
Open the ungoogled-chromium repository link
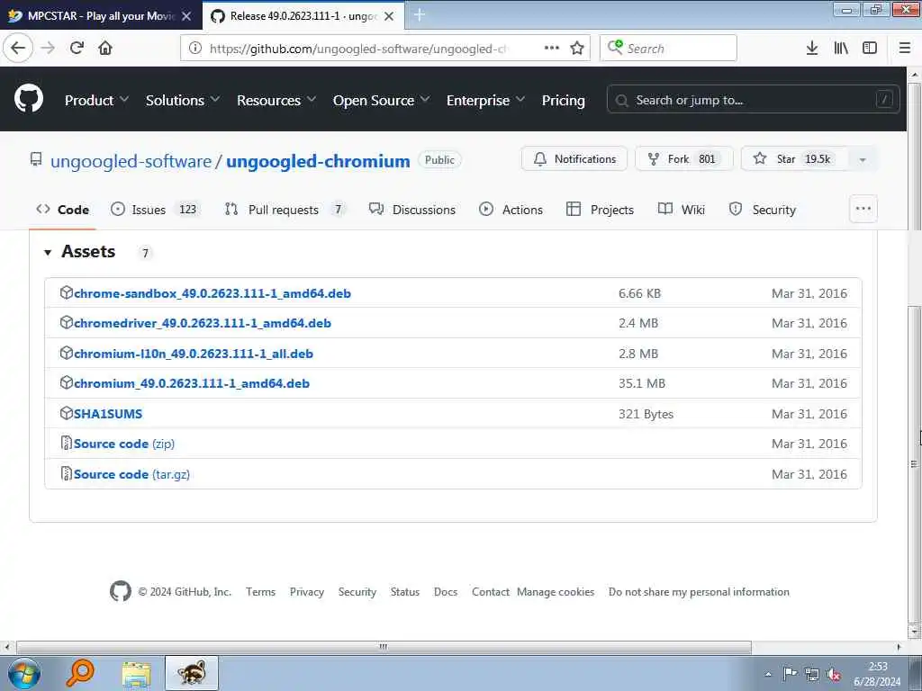pos(318,161)
